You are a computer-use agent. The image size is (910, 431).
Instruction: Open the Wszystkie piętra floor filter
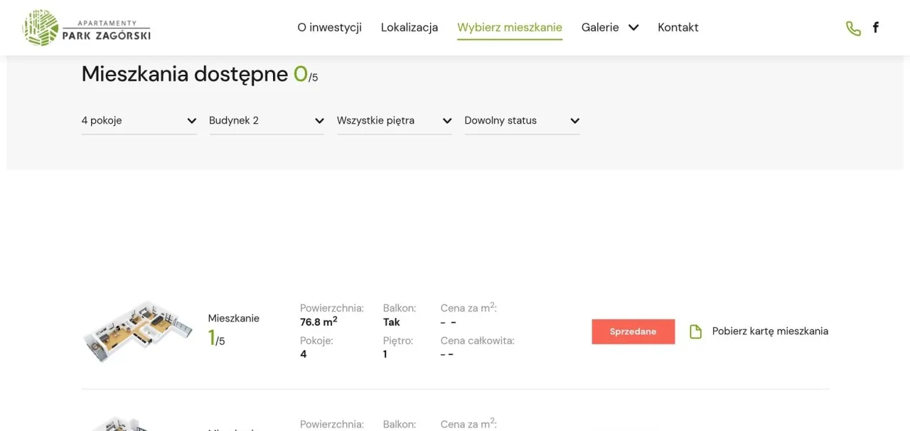pyautogui.click(x=395, y=121)
